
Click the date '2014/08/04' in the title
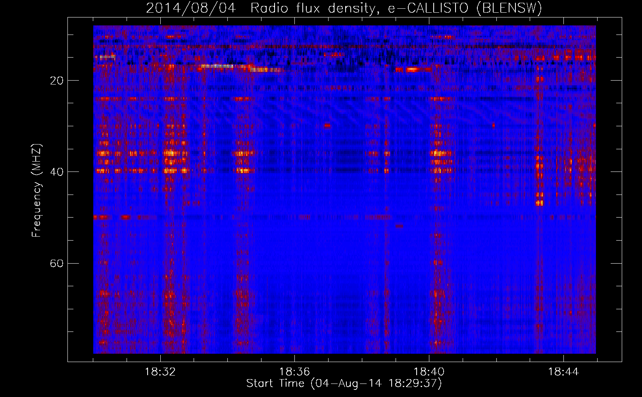click(191, 8)
